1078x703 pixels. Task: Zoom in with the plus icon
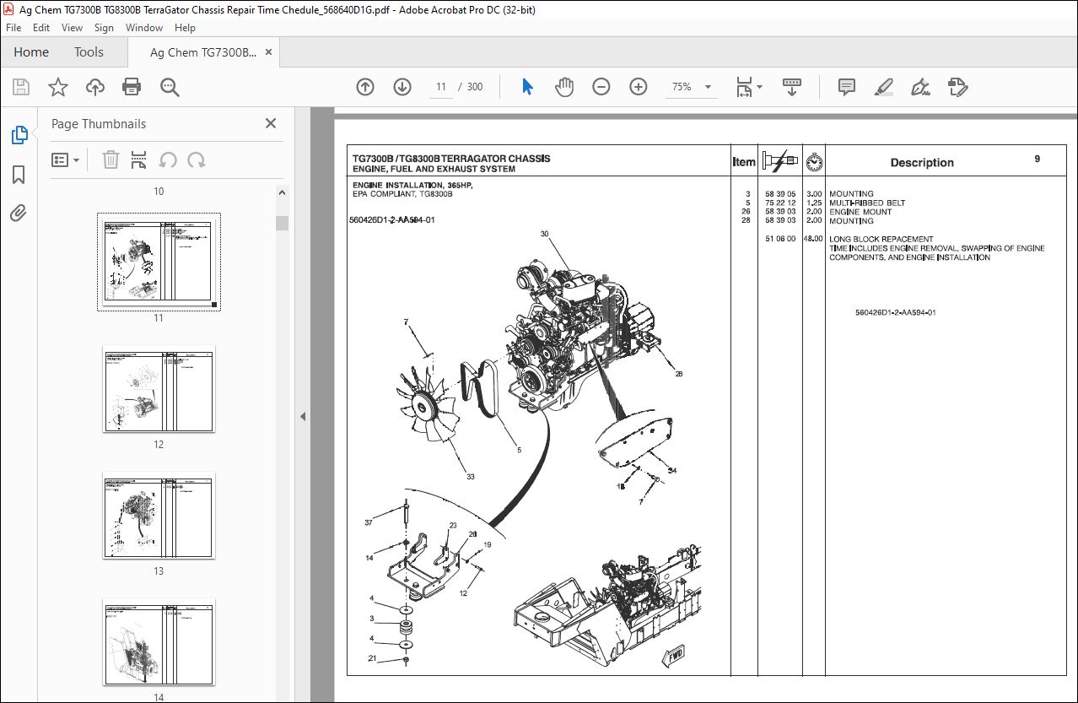639,87
